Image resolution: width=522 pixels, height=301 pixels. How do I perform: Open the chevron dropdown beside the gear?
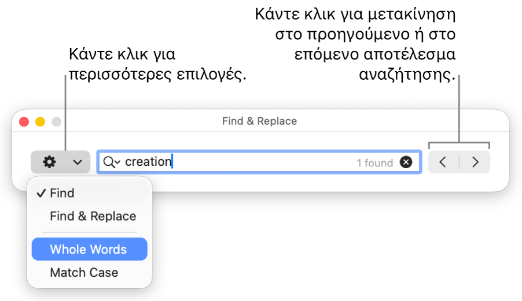pos(78,162)
